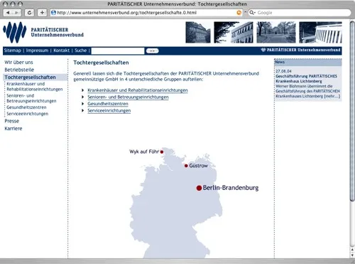
Task: Reload the page with the refresh button
Action: tap(30, 13)
